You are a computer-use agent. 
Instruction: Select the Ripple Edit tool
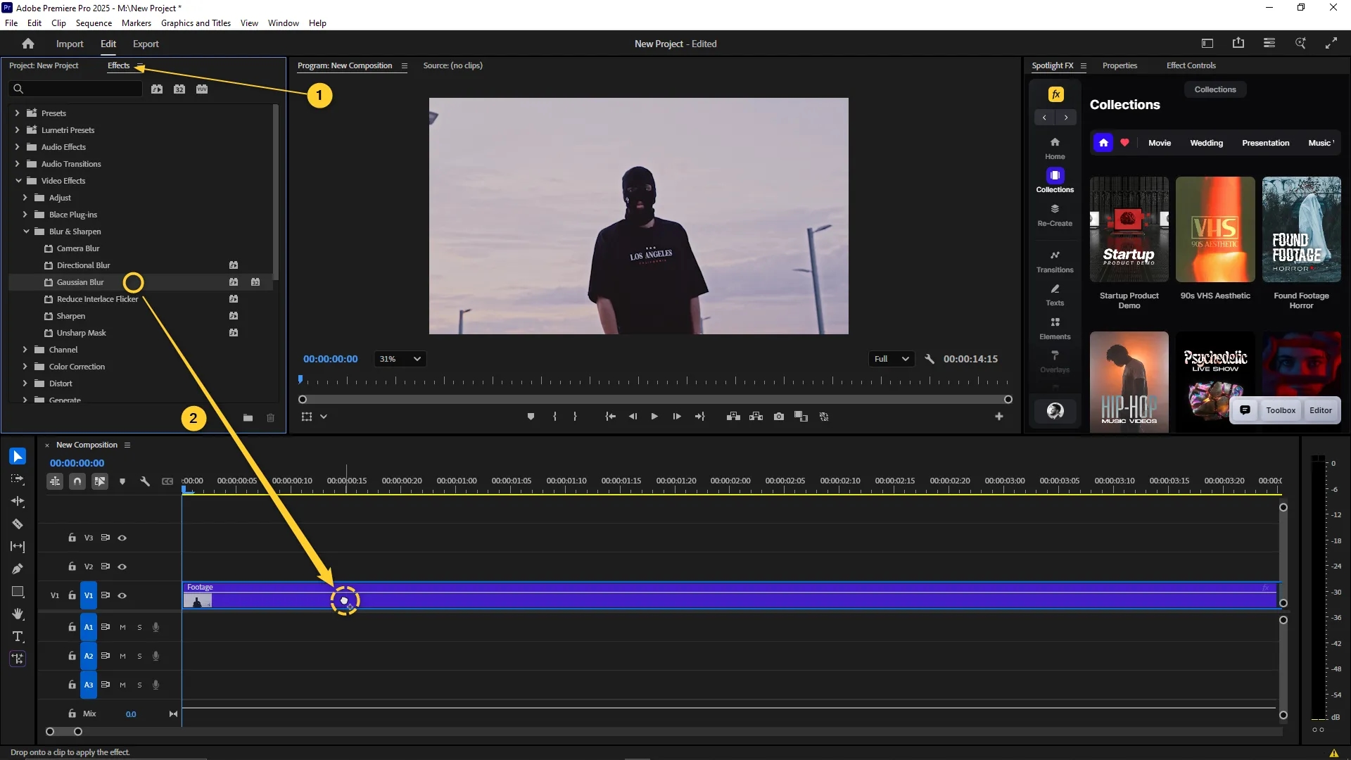click(18, 502)
